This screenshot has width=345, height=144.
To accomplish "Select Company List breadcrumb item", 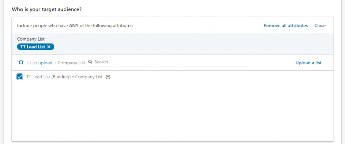I will click(x=71, y=63).
